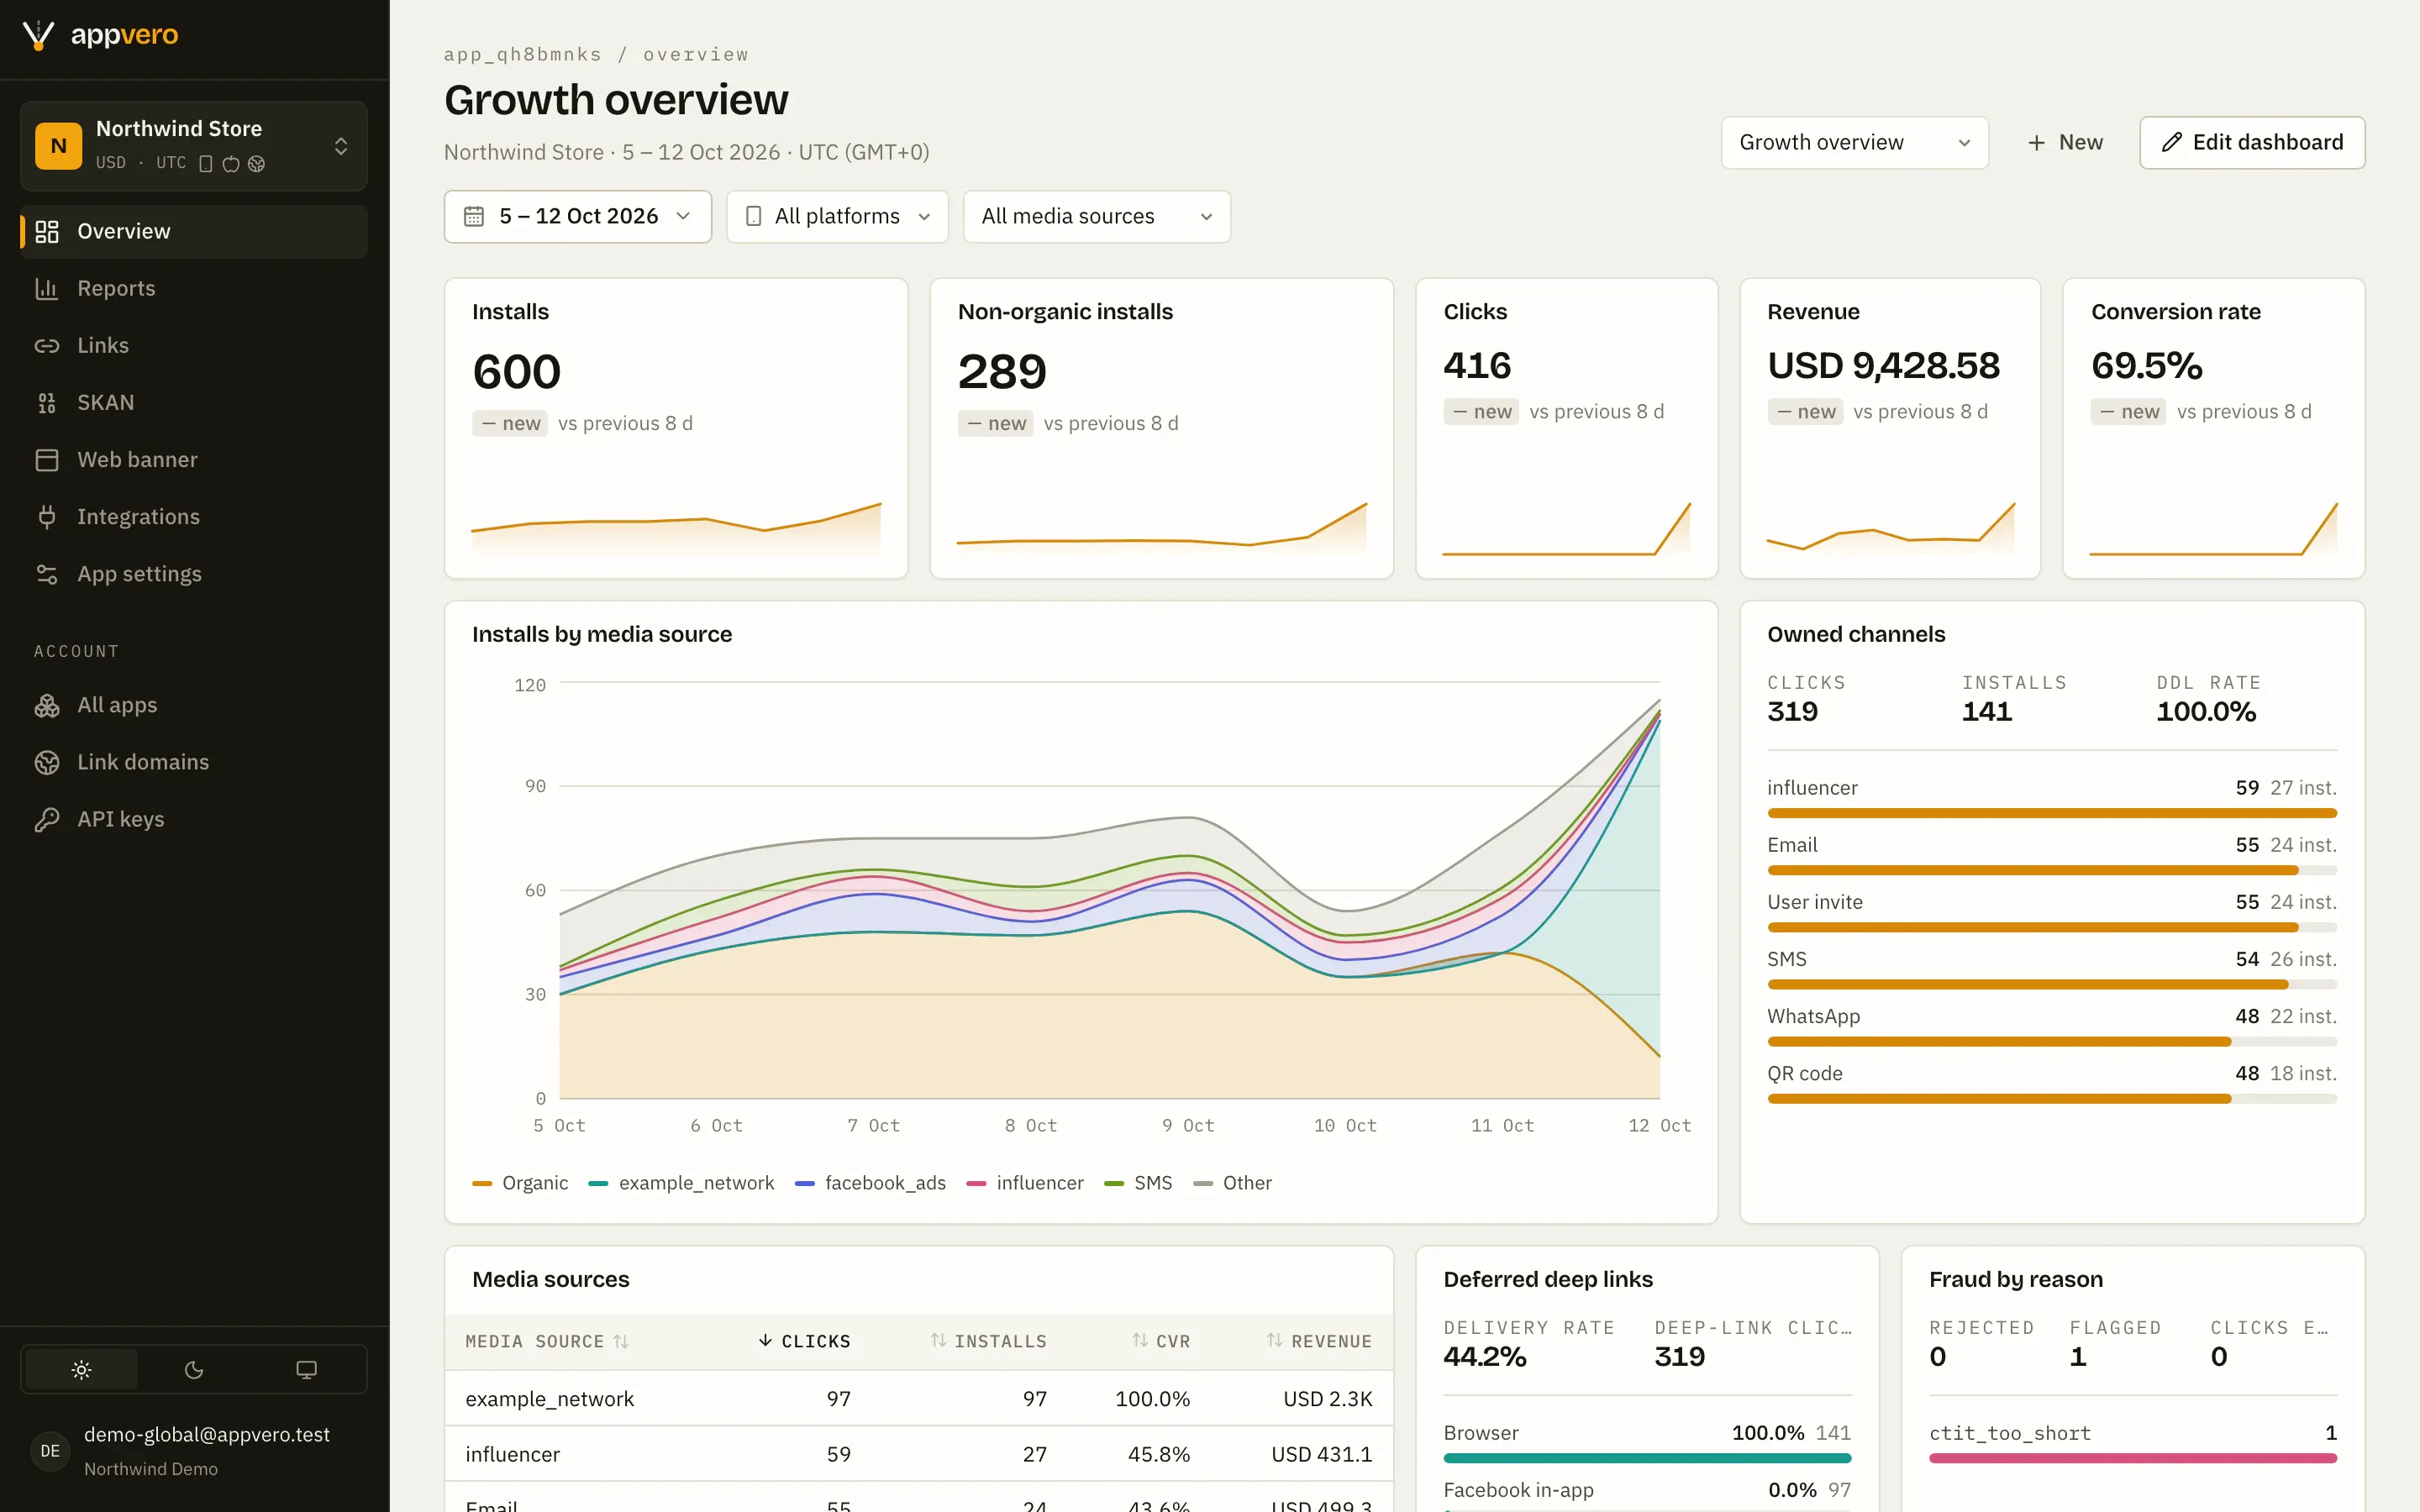The width and height of the screenshot is (2420, 1512).
Task: Open SKAN page in sidebar
Action: pyautogui.click(x=194, y=402)
